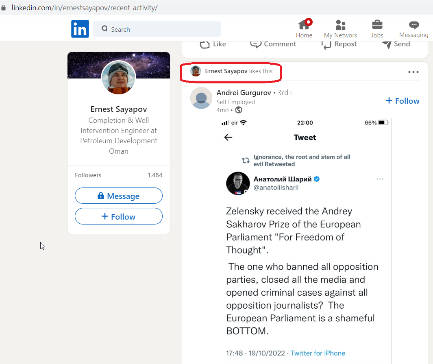This screenshot has width=433, height=364.
Task: Click the tweet back arrow
Action: (228, 137)
